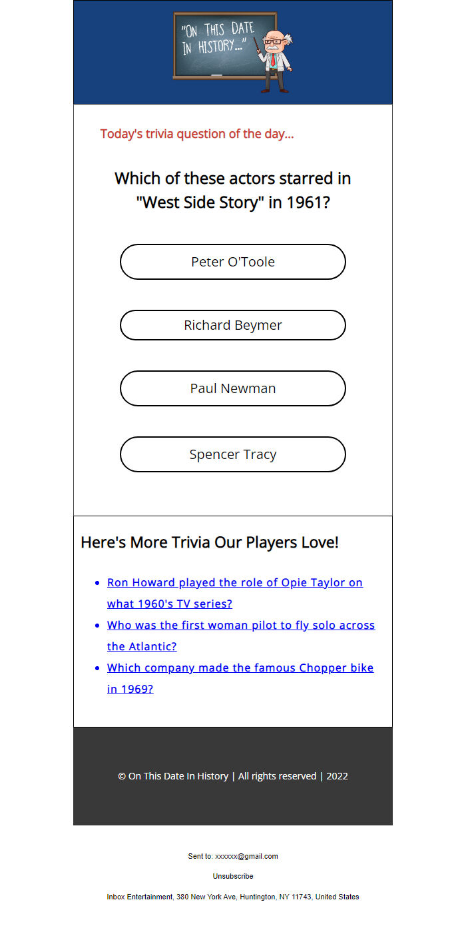The width and height of the screenshot is (466, 928).
Task: Open the Ron Howard Opie Taylor trivia link
Action: coord(234,583)
